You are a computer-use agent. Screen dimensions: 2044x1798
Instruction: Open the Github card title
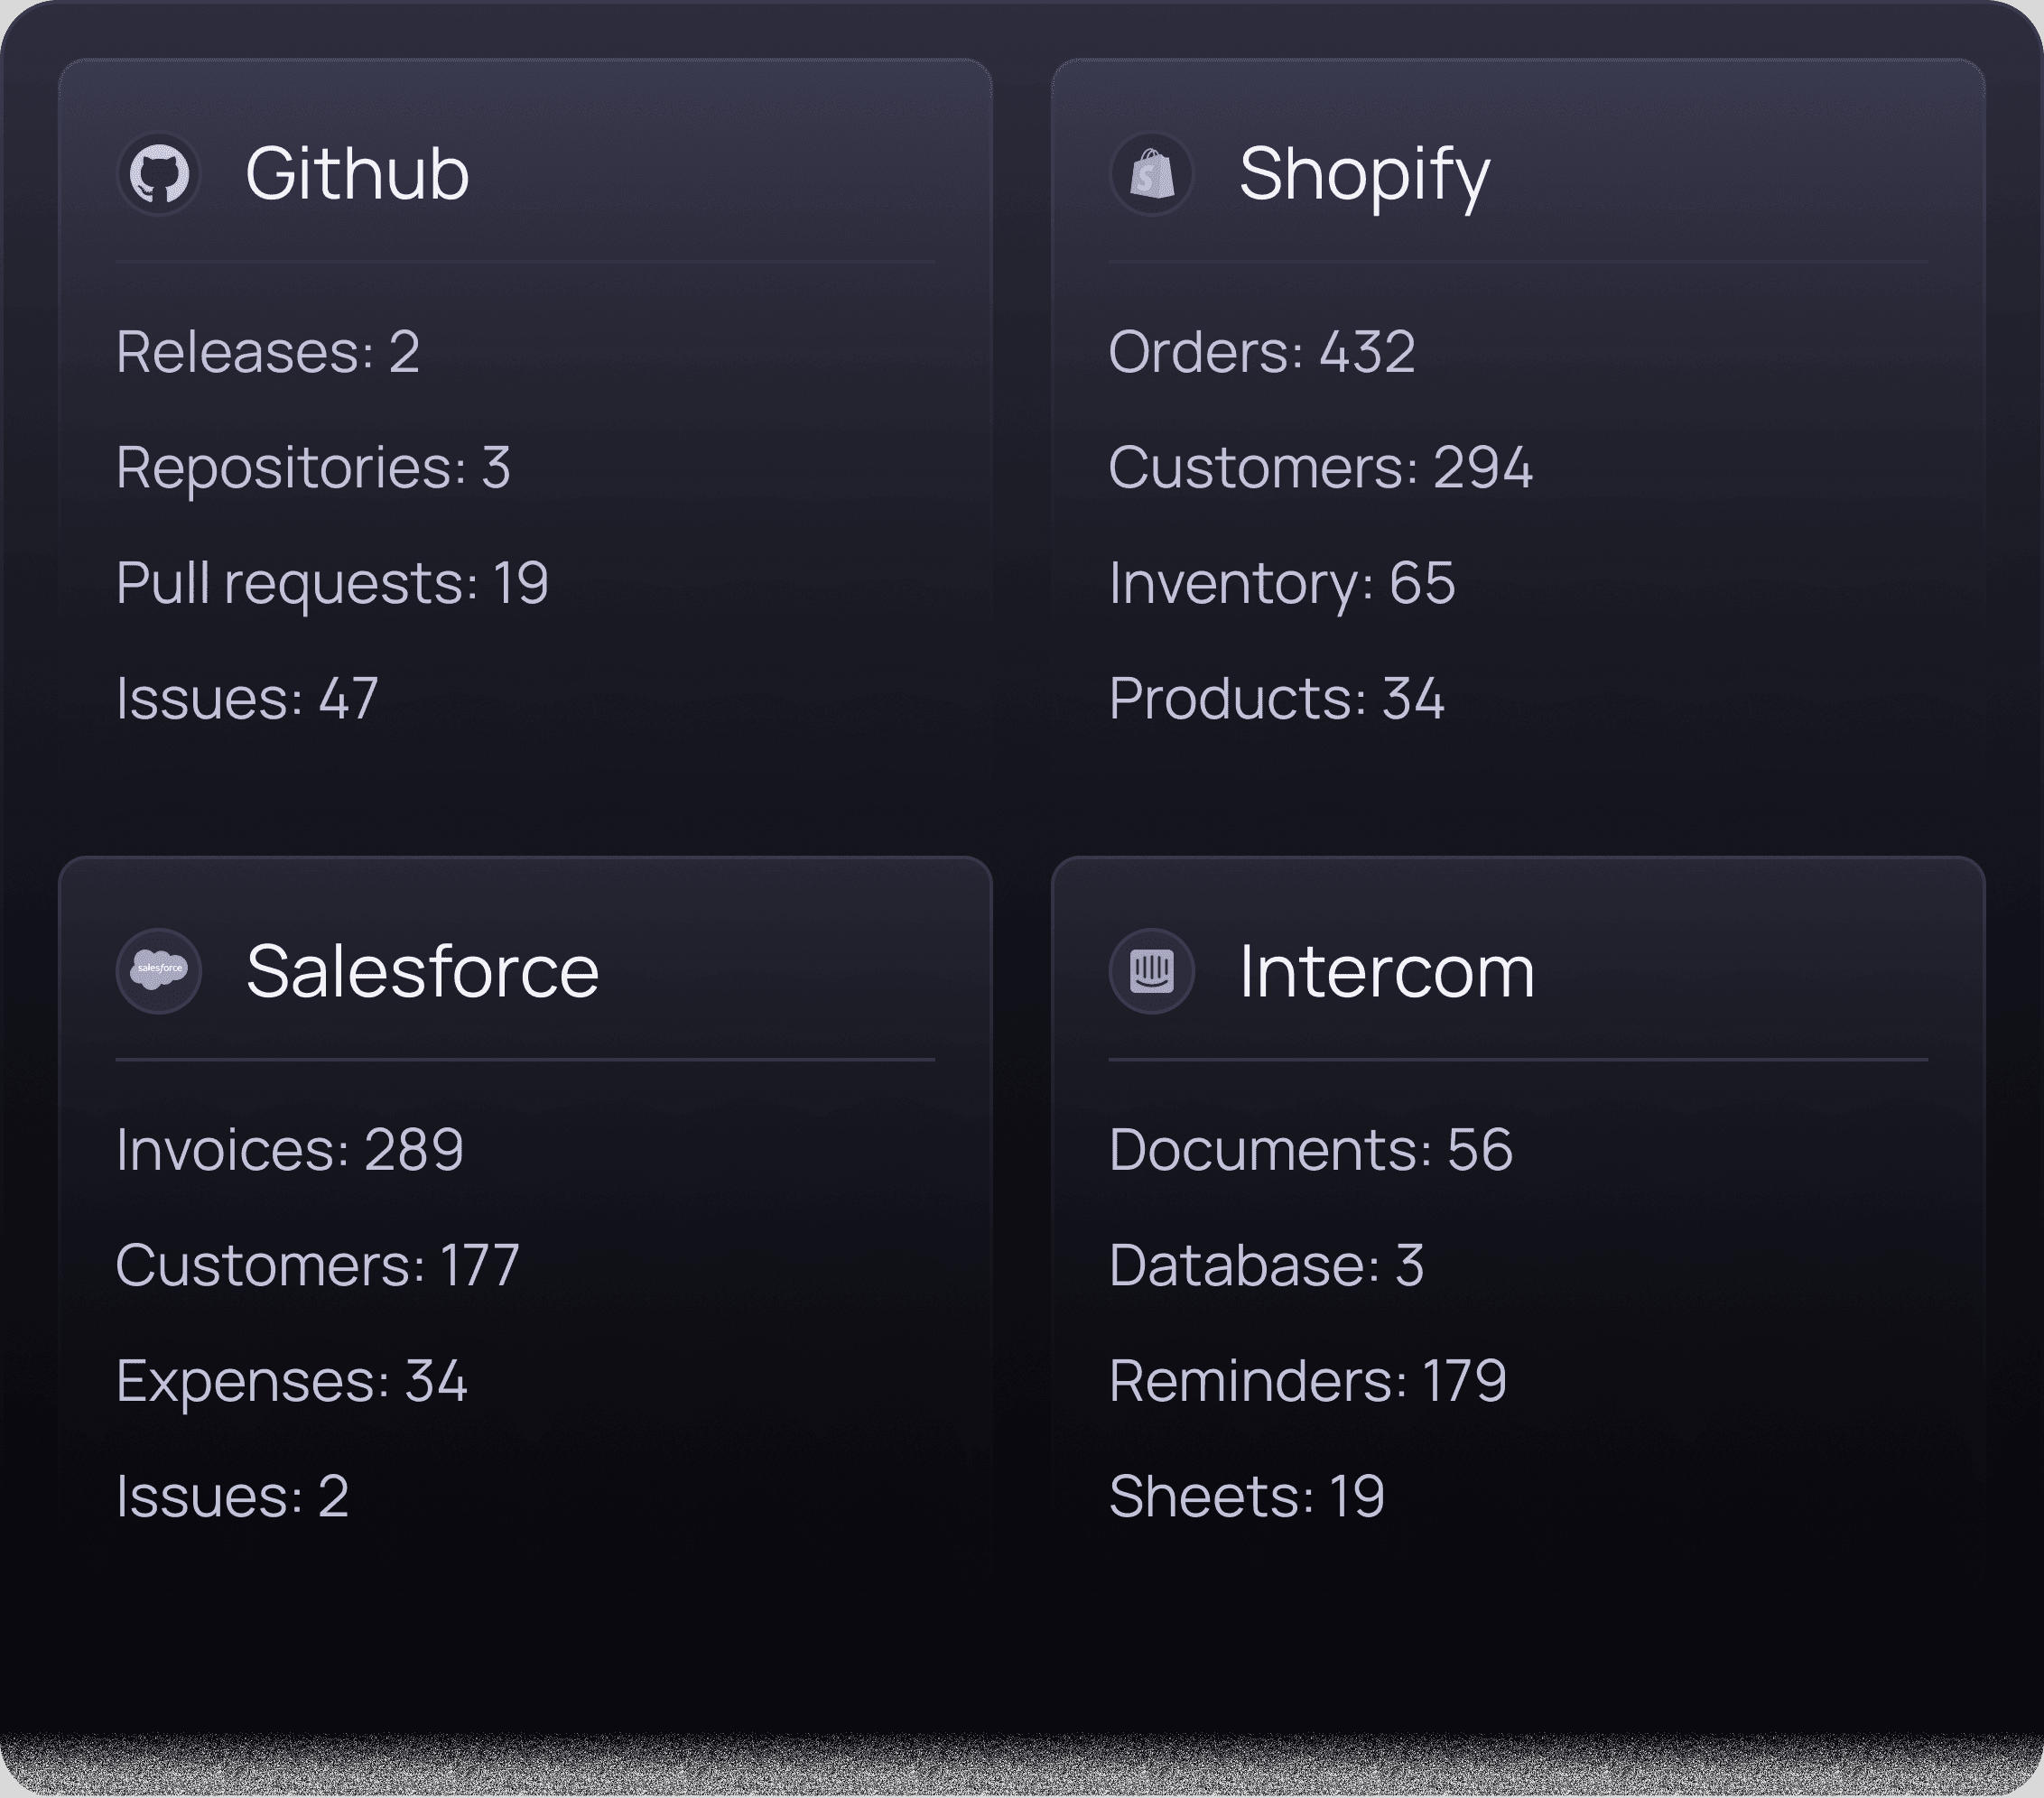(357, 174)
